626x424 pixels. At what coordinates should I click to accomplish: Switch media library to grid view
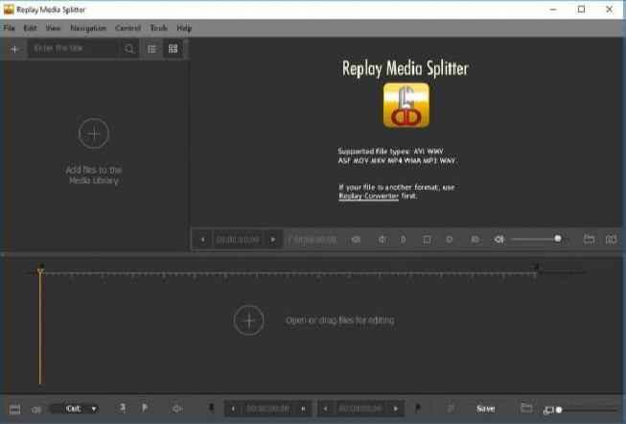point(174,49)
